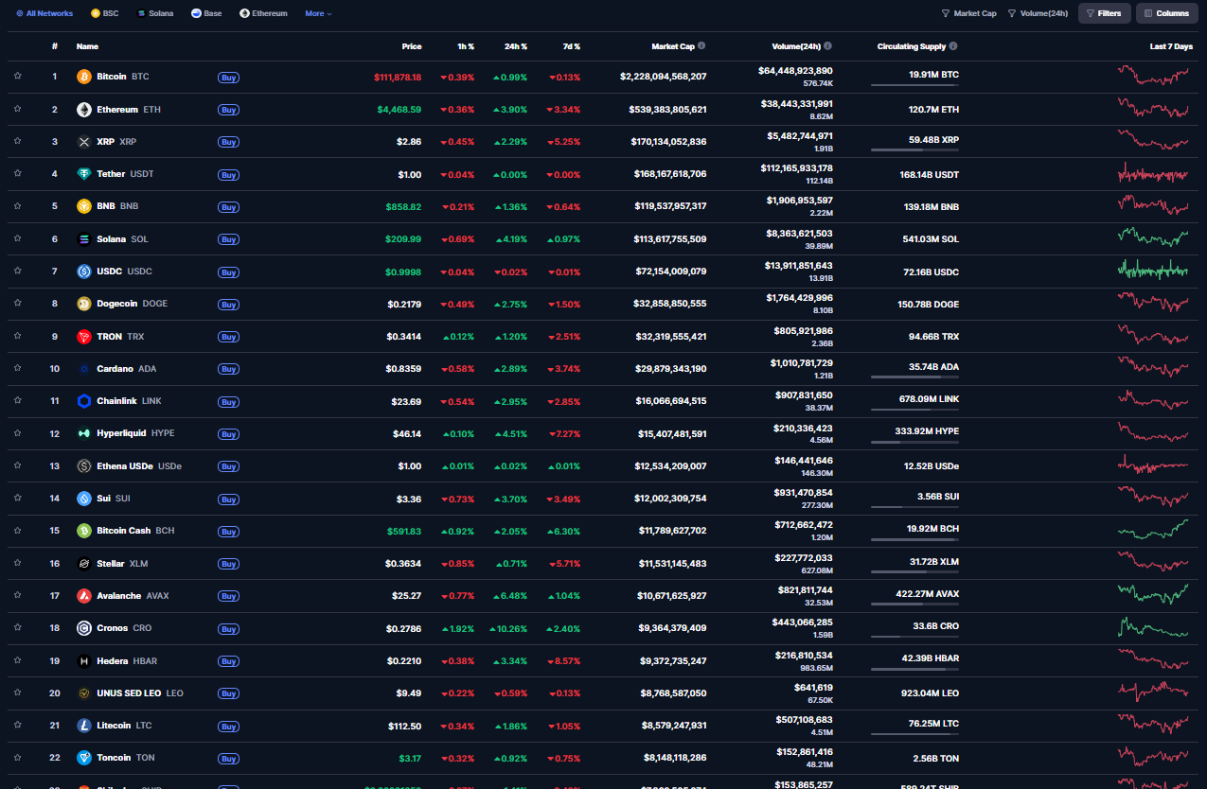Click Bitcoin circulating supply progress bar
The width and height of the screenshot is (1207, 789).
pos(914,85)
